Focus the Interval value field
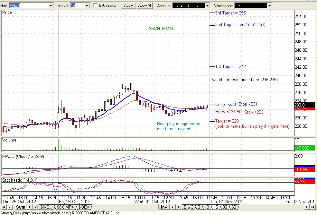The width and height of the screenshot is (317, 215). (x=77, y=6)
